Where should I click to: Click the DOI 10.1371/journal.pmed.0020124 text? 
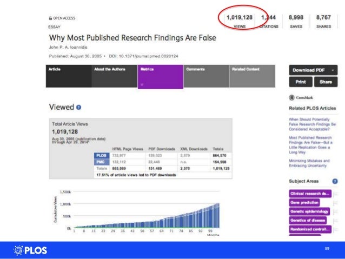[143, 56]
